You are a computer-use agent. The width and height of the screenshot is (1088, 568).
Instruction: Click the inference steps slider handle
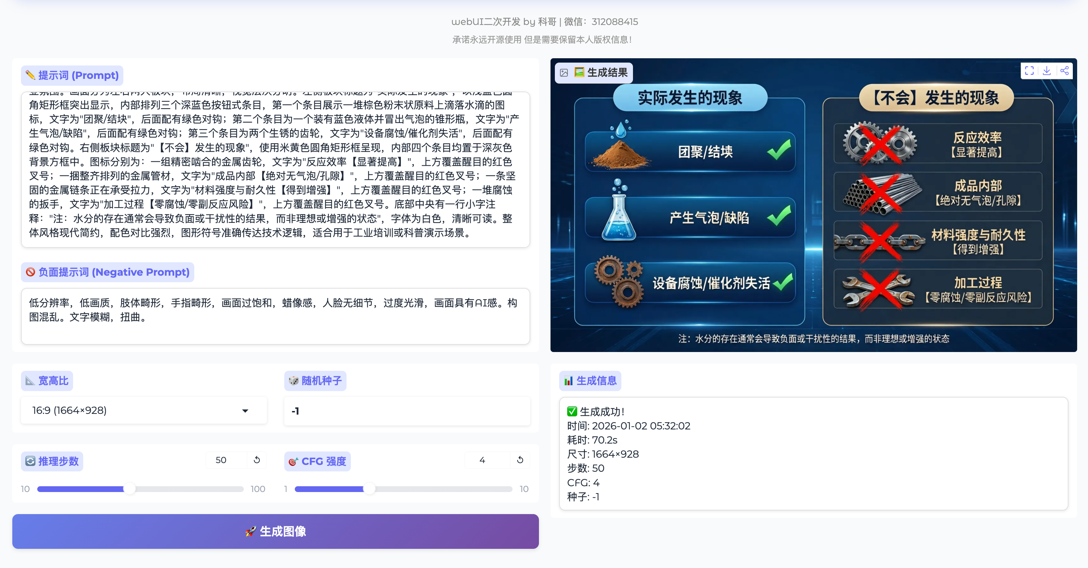tap(129, 489)
